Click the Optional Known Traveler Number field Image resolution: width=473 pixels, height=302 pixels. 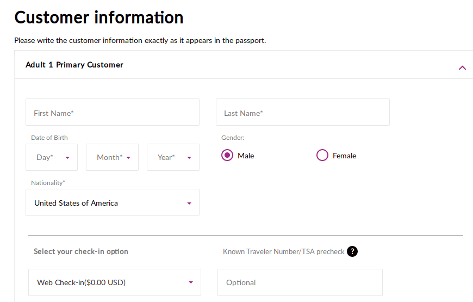click(x=300, y=282)
